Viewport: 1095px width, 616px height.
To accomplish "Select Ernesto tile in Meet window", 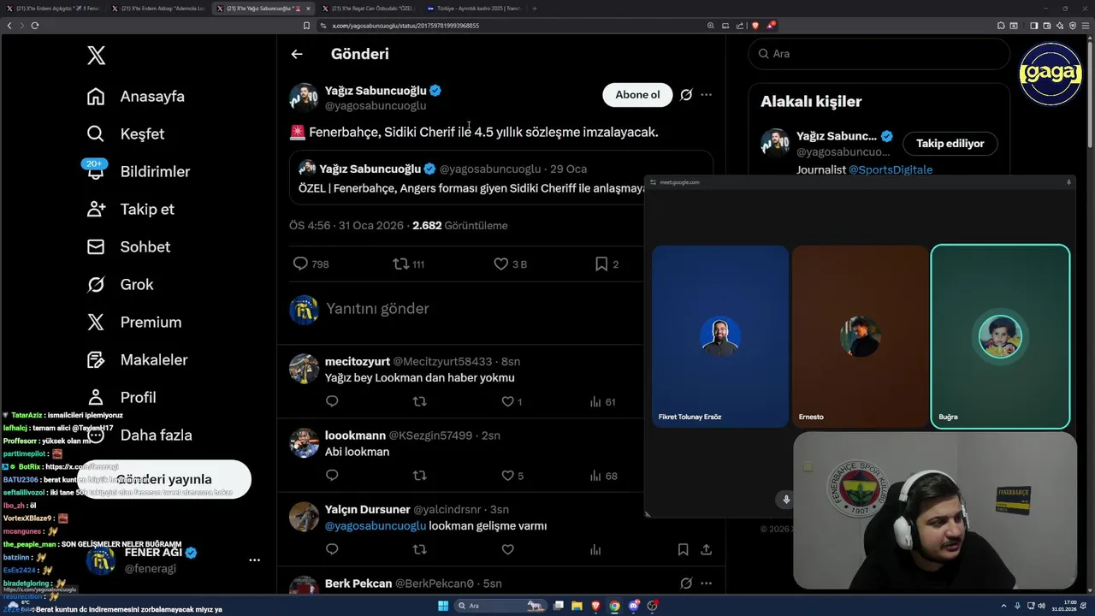I will point(860,336).
